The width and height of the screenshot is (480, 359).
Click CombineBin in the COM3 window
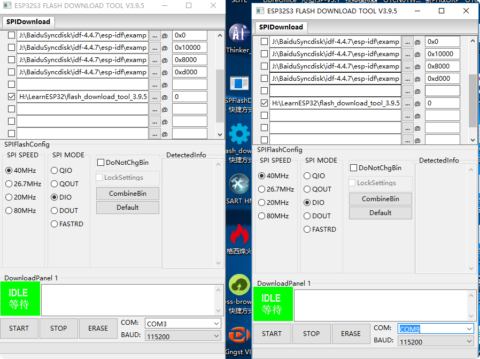tap(128, 194)
